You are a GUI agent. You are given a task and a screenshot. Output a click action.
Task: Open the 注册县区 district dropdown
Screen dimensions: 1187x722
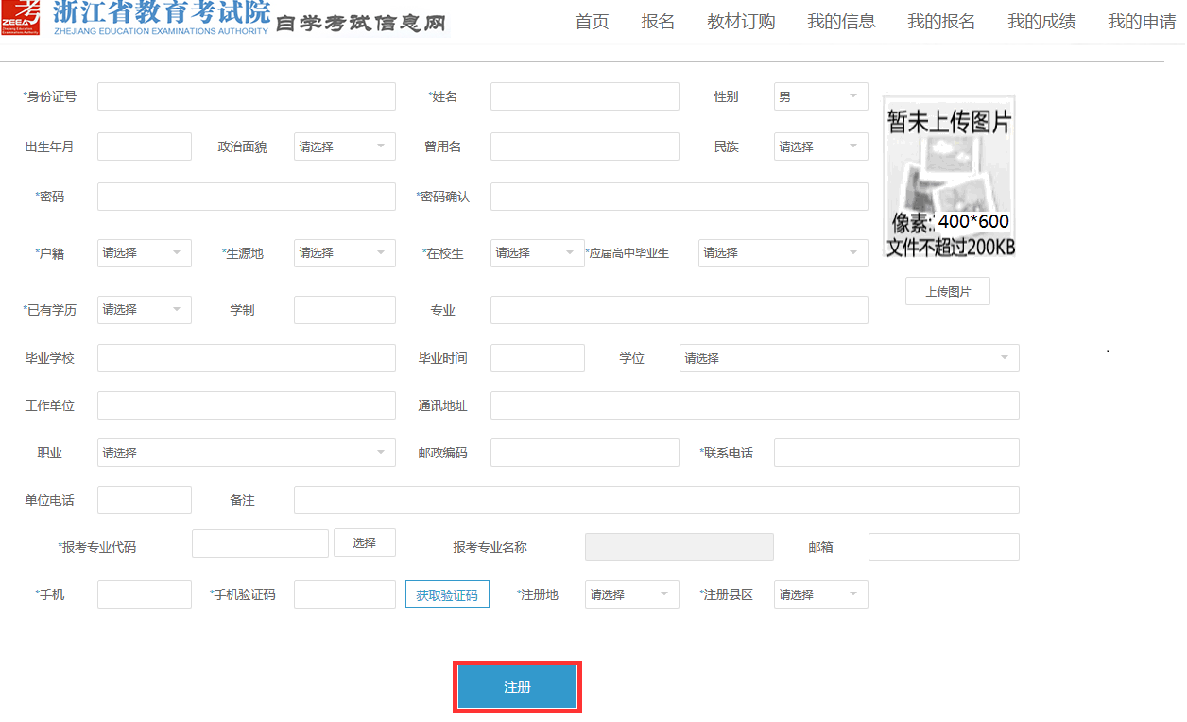(x=819, y=593)
